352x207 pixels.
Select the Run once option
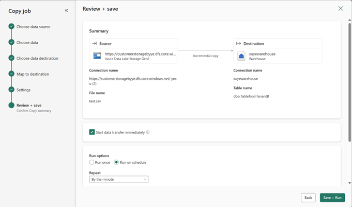click(x=92, y=162)
